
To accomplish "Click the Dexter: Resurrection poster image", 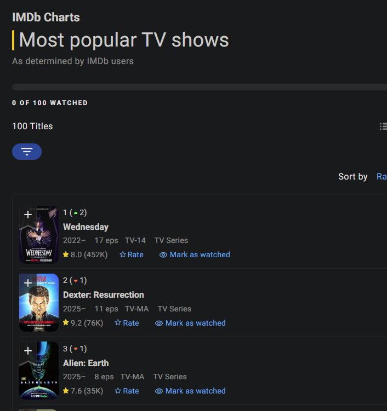I will [x=39, y=303].
